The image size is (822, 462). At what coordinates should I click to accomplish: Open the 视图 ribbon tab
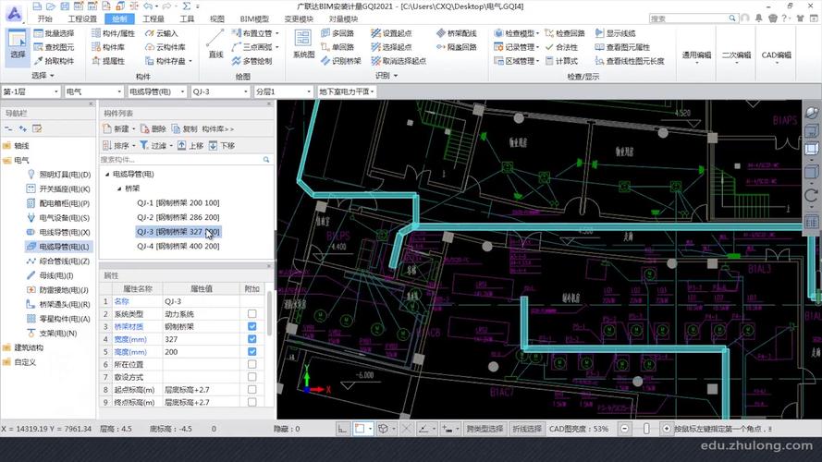coord(217,18)
